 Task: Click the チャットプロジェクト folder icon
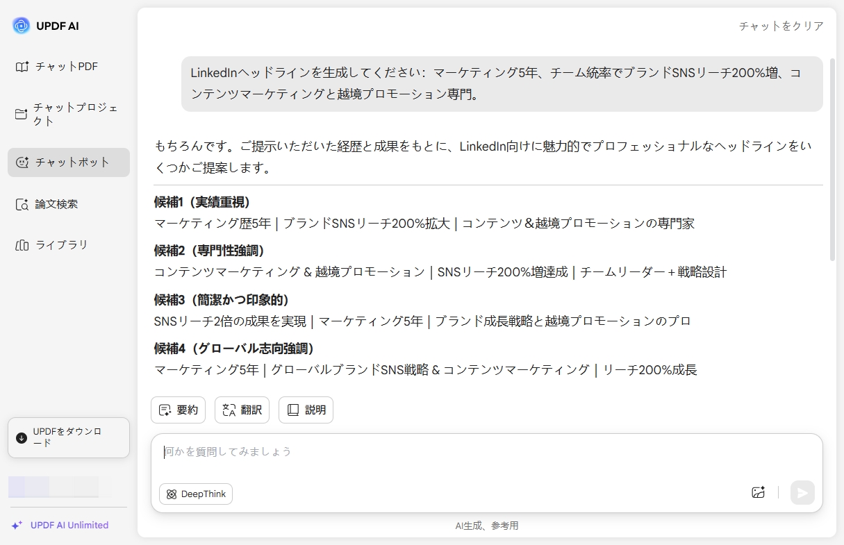point(21,114)
